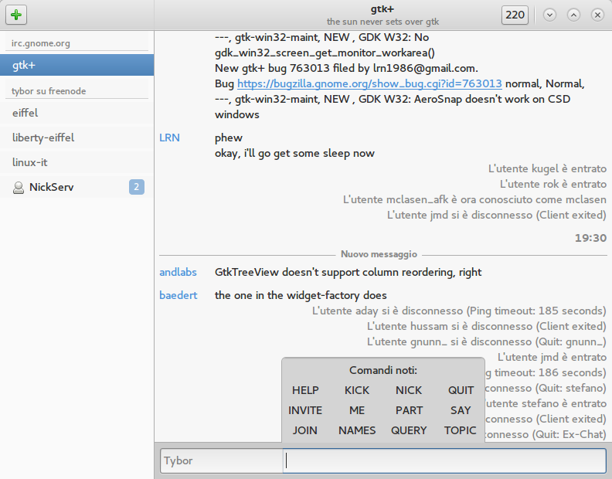Click the baedert nickname
The width and height of the screenshot is (612, 479).
178,295
